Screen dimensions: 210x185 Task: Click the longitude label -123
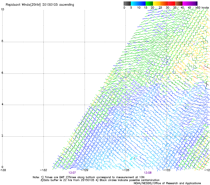pyautogui.click(x=167, y=170)
